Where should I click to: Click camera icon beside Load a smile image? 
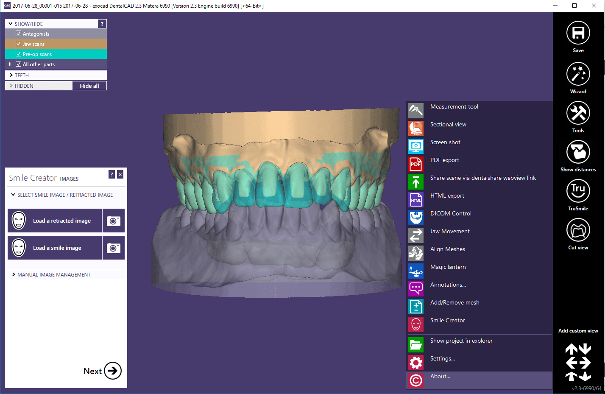114,248
